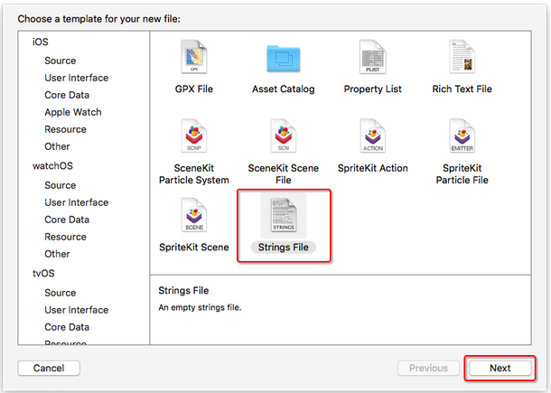Select User Interface under iOS
Viewport: 551px width, 393px height.
tap(76, 78)
